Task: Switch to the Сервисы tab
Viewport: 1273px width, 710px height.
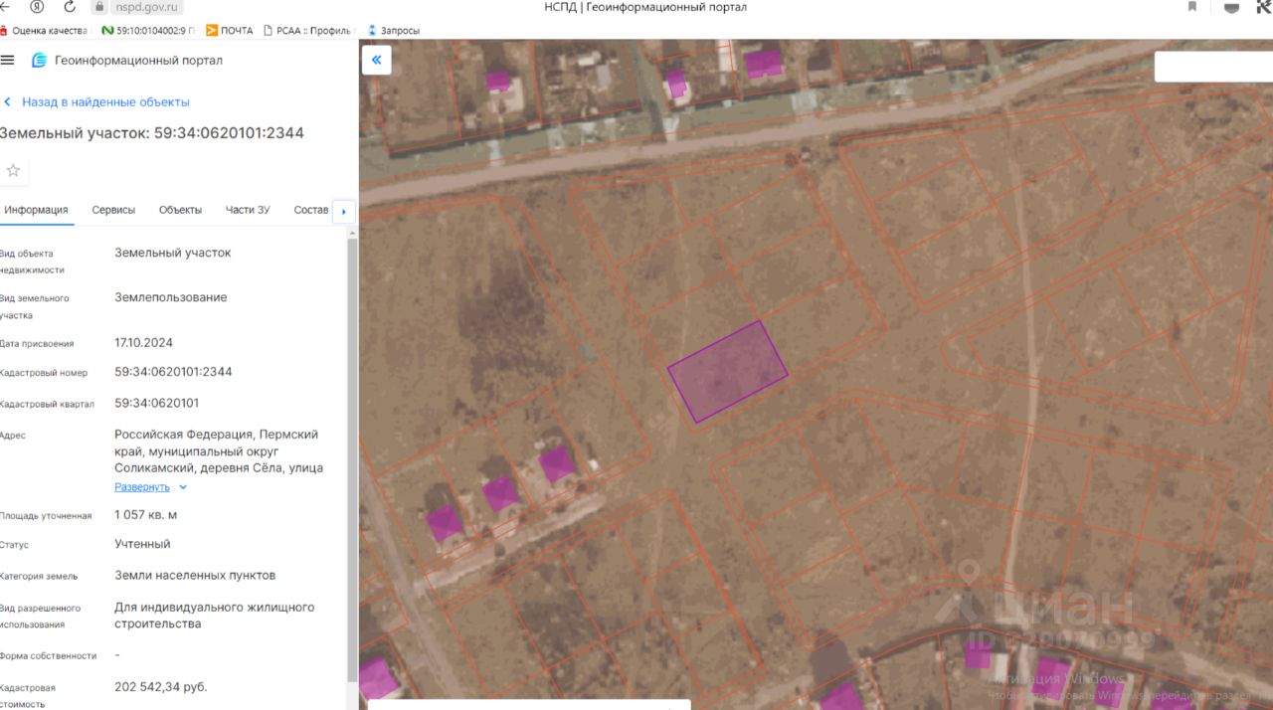Action: 113,210
